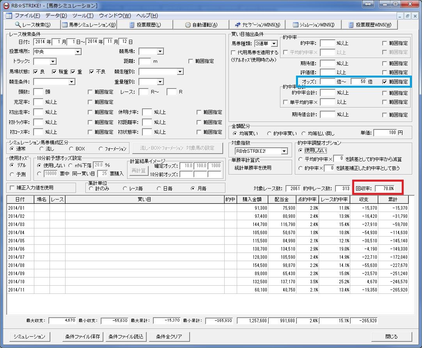Select the BOX ticket composition radio
422x348 pixels.
71,149
